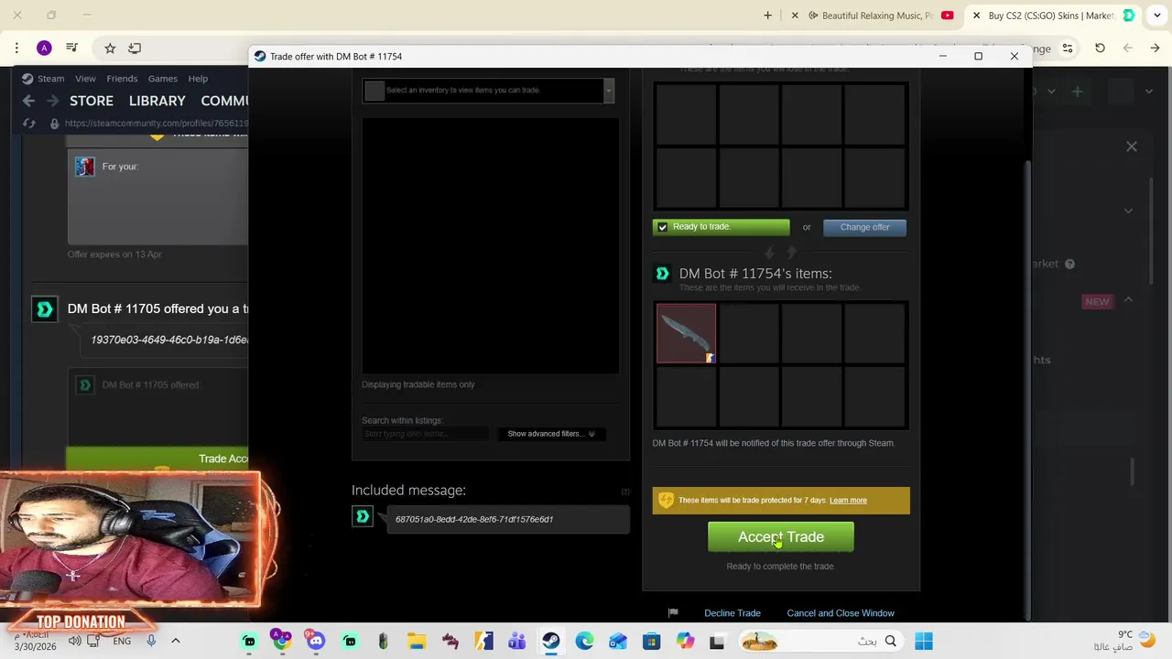The width and height of the screenshot is (1172, 659).
Task: Show hidden system tray icons chevron
Action: tap(176, 641)
